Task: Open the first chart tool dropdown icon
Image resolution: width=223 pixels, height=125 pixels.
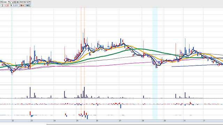Action: tap(9, 2)
